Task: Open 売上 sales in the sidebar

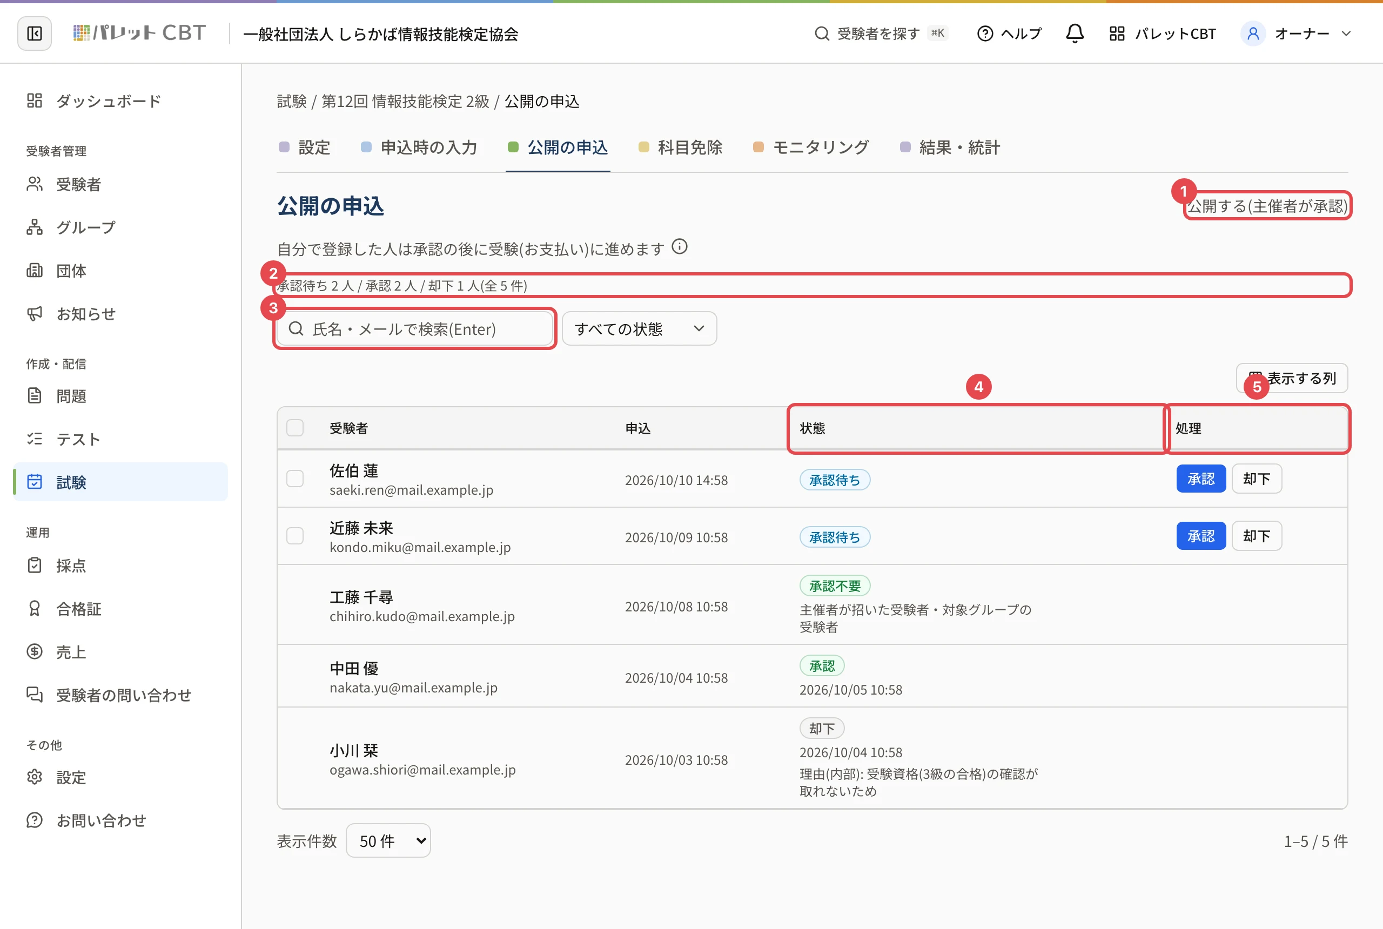Action: pos(120,652)
